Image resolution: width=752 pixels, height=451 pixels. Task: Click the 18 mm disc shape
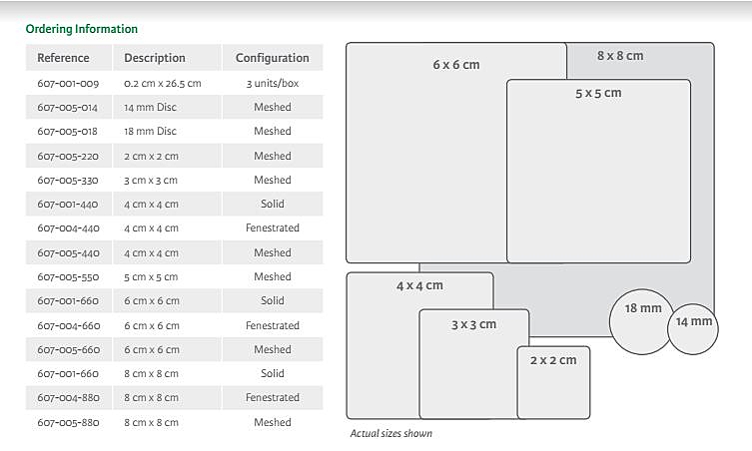pos(642,321)
